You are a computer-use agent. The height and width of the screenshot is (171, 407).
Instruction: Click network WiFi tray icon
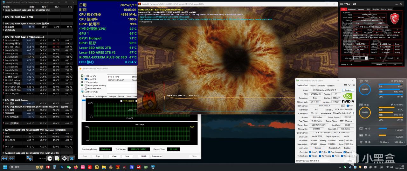pos(388,167)
